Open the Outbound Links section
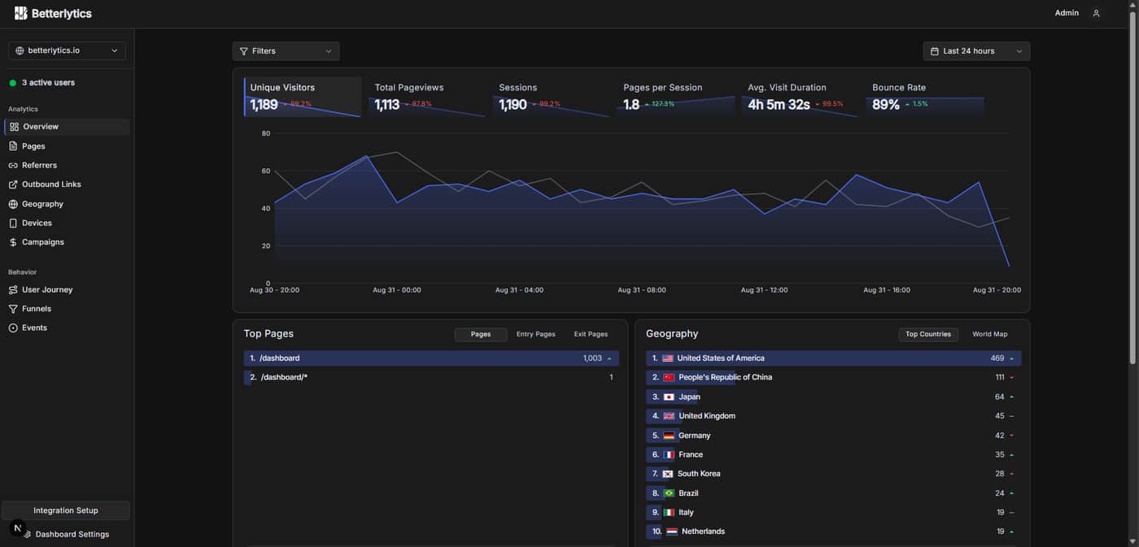 coord(68,185)
